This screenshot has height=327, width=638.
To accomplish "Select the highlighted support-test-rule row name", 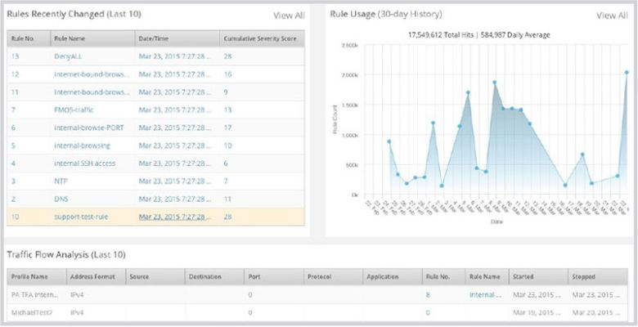I will (x=82, y=217).
